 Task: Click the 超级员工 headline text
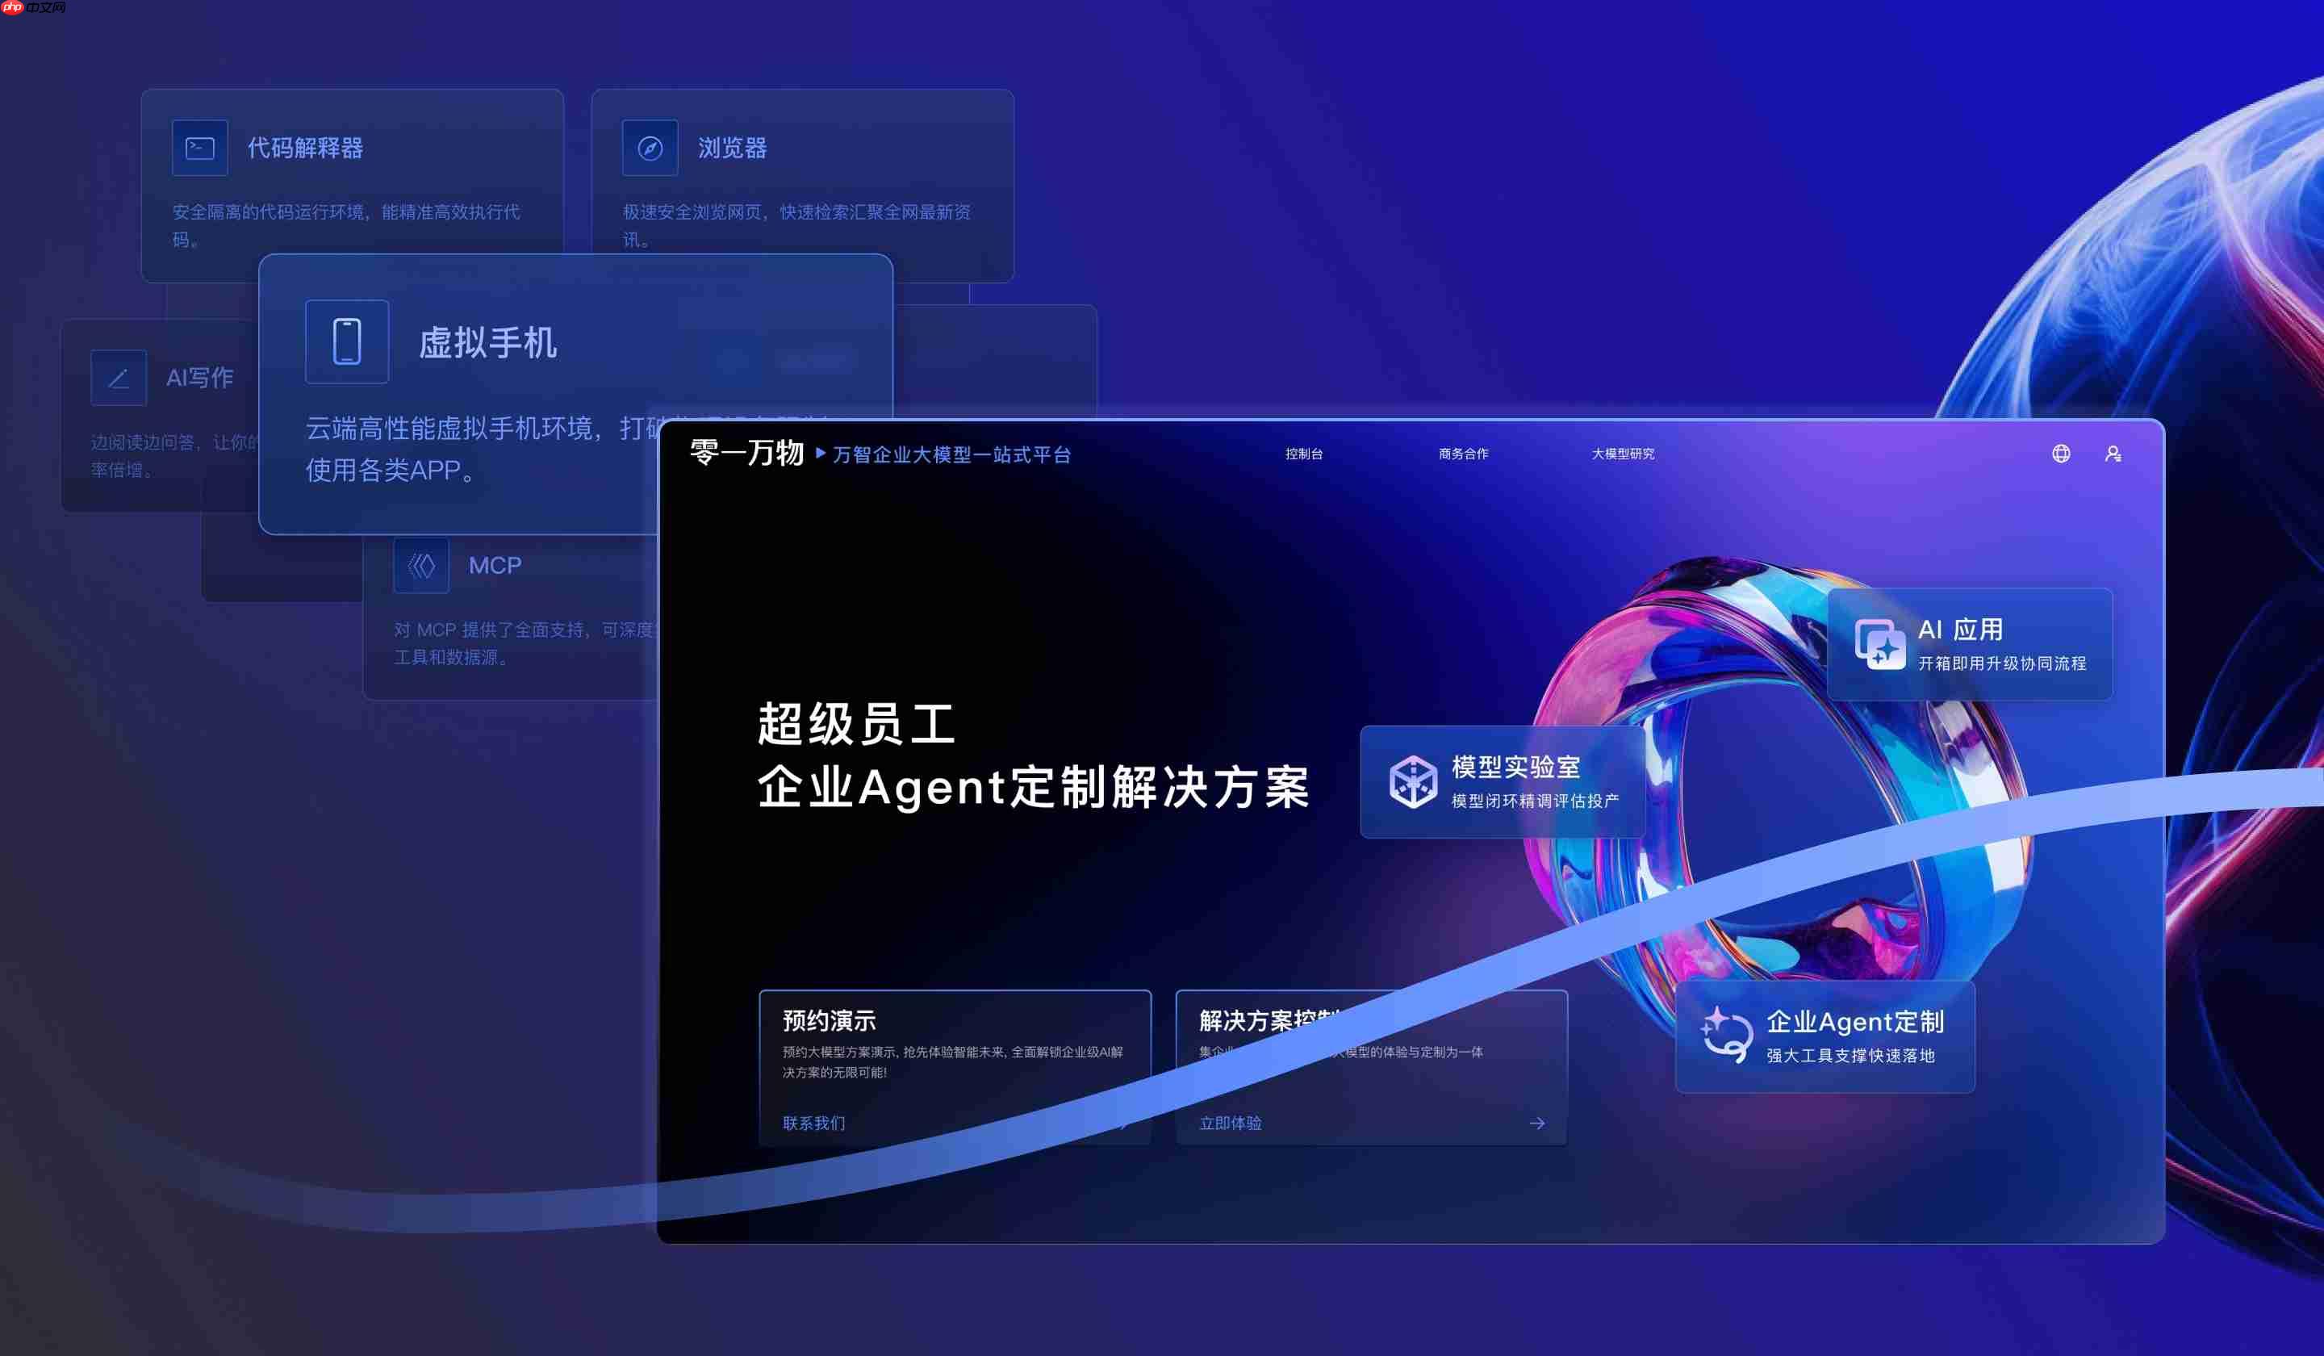856,725
